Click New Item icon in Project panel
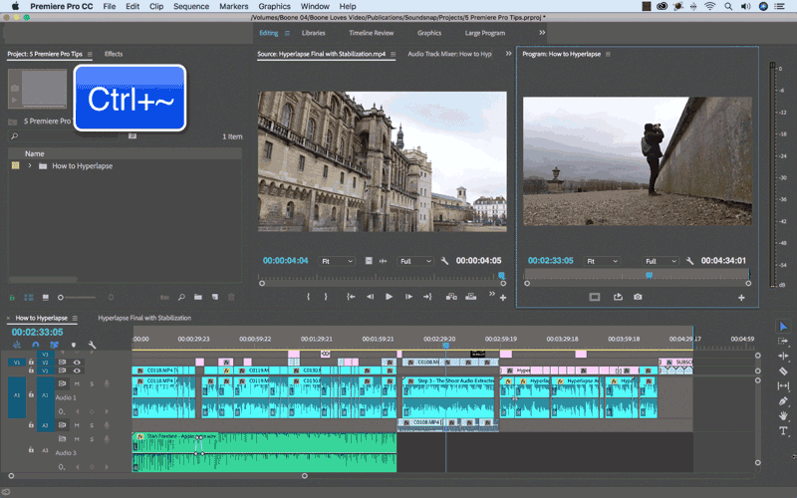The width and height of the screenshot is (797, 498). (x=214, y=297)
